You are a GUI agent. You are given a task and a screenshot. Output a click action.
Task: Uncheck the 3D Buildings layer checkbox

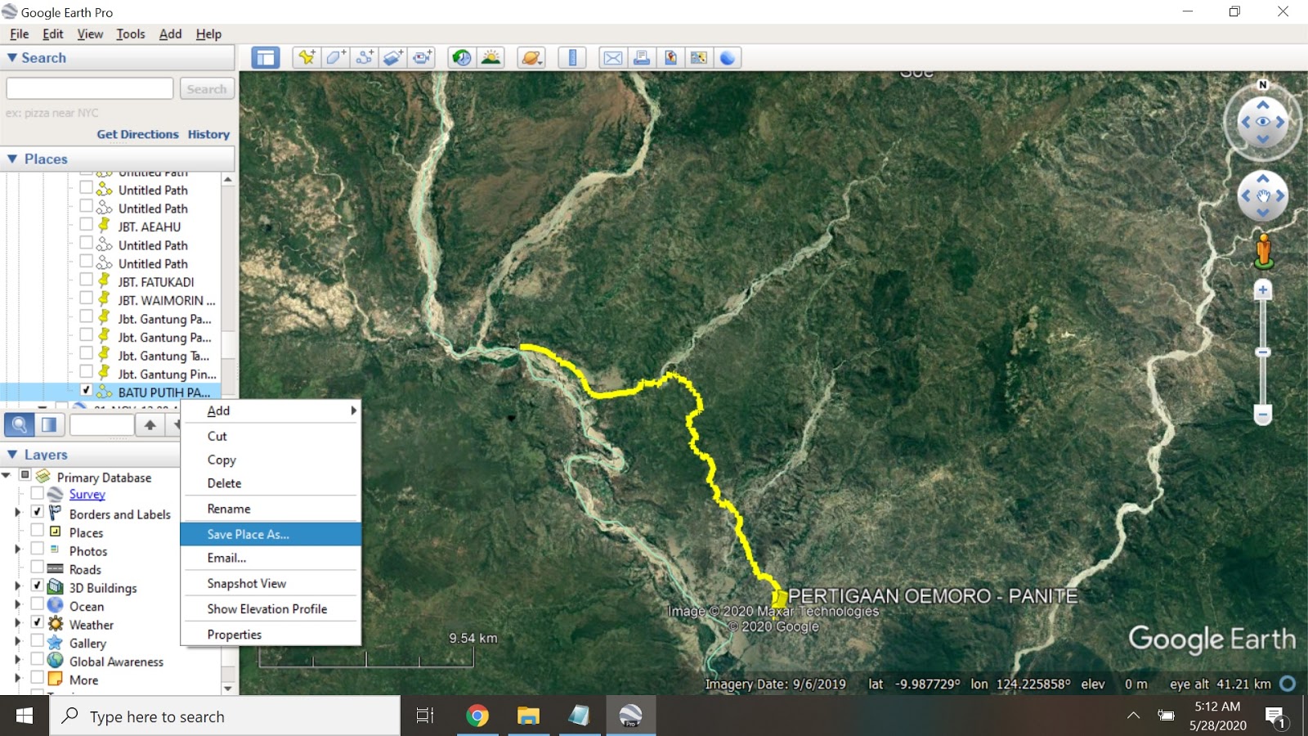37,586
